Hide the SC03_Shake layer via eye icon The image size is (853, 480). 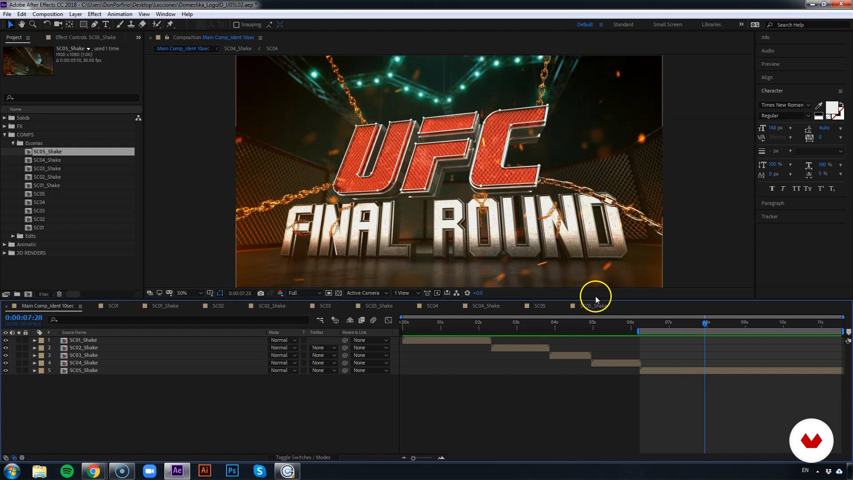click(6, 356)
